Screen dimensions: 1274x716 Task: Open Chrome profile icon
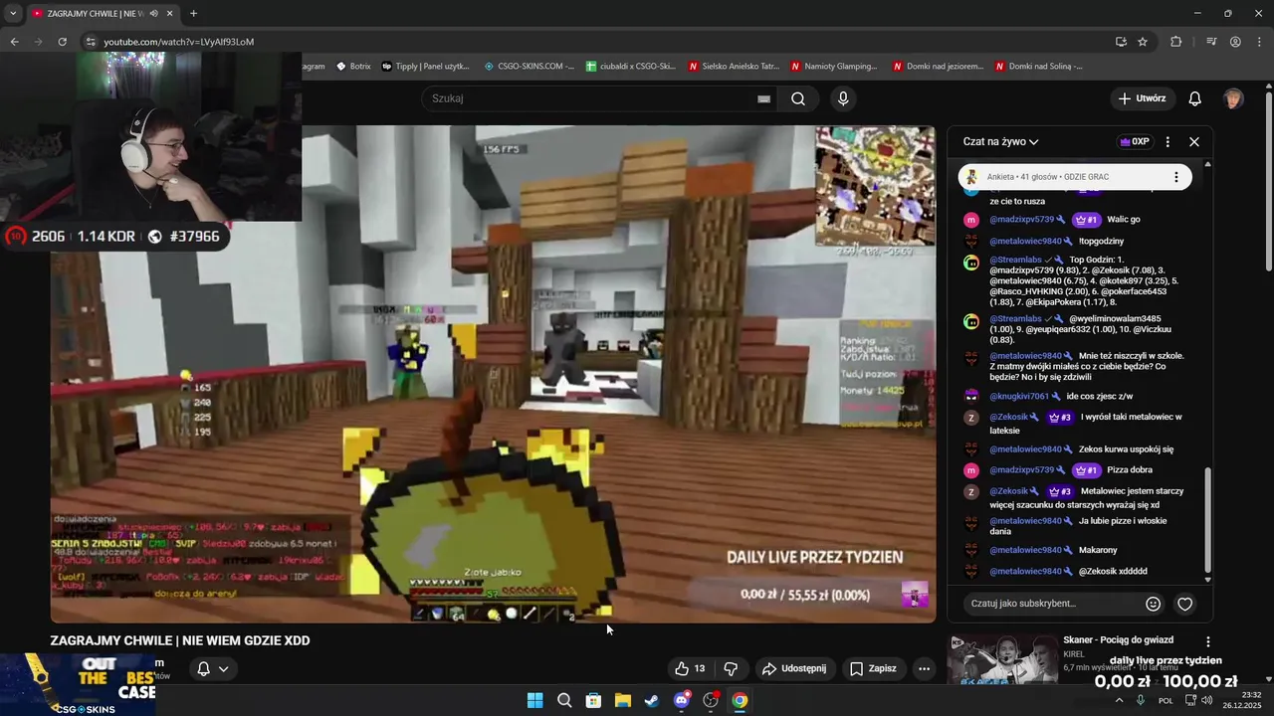pyautogui.click(x=1235, y=42)
